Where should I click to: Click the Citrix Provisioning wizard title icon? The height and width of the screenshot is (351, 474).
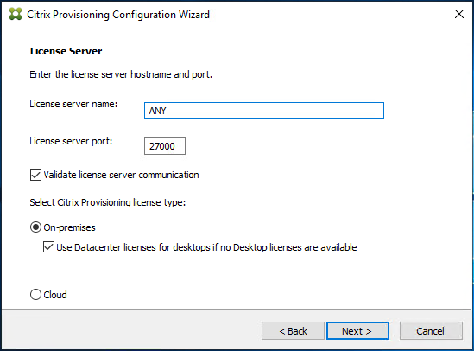[16, 14]
